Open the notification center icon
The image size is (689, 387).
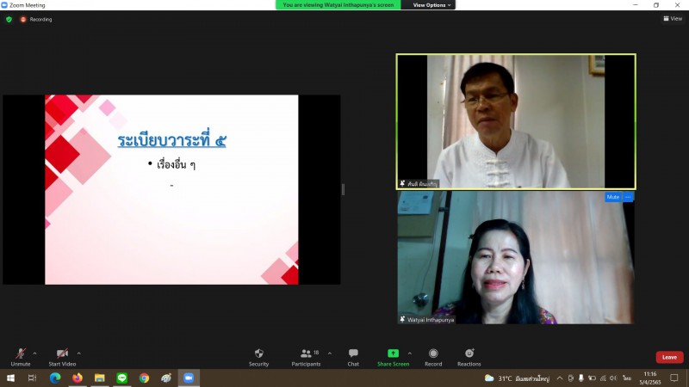point(674,378)
